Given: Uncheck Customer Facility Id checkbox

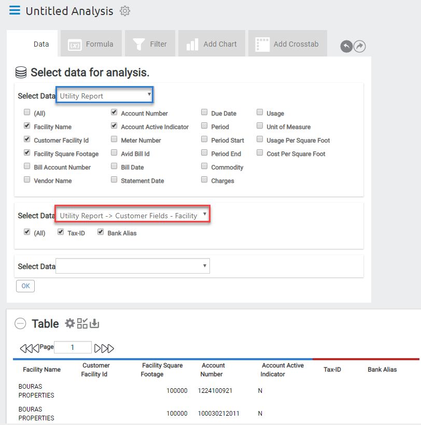Looking at the screenshot, I should click(x=27, y=139).
